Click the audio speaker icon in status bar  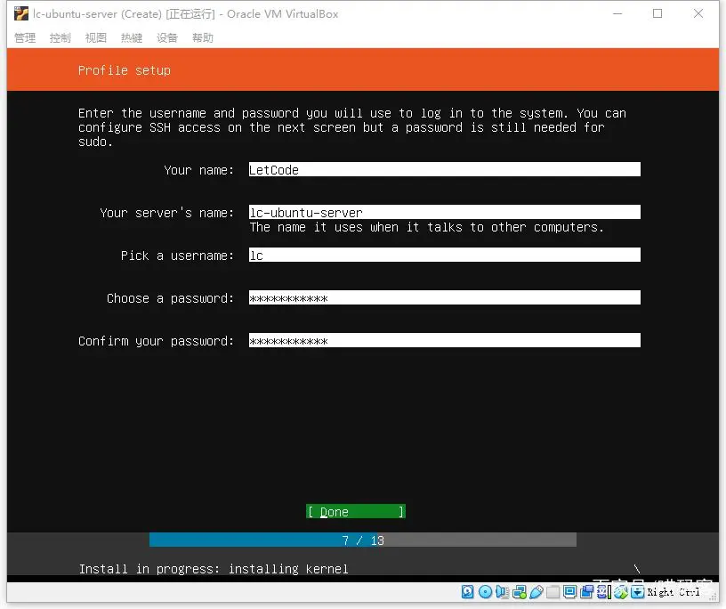point(503,592)
